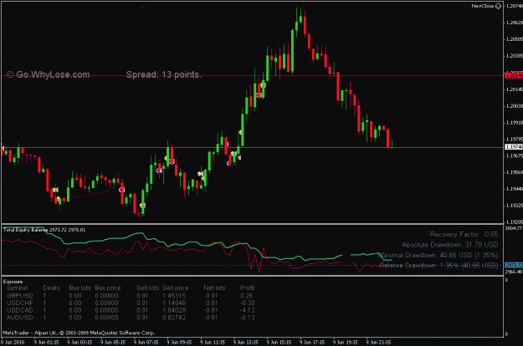523x346 pixels.
Task: Click the NextClose expert advisor label
Action: tap(483, 6)
